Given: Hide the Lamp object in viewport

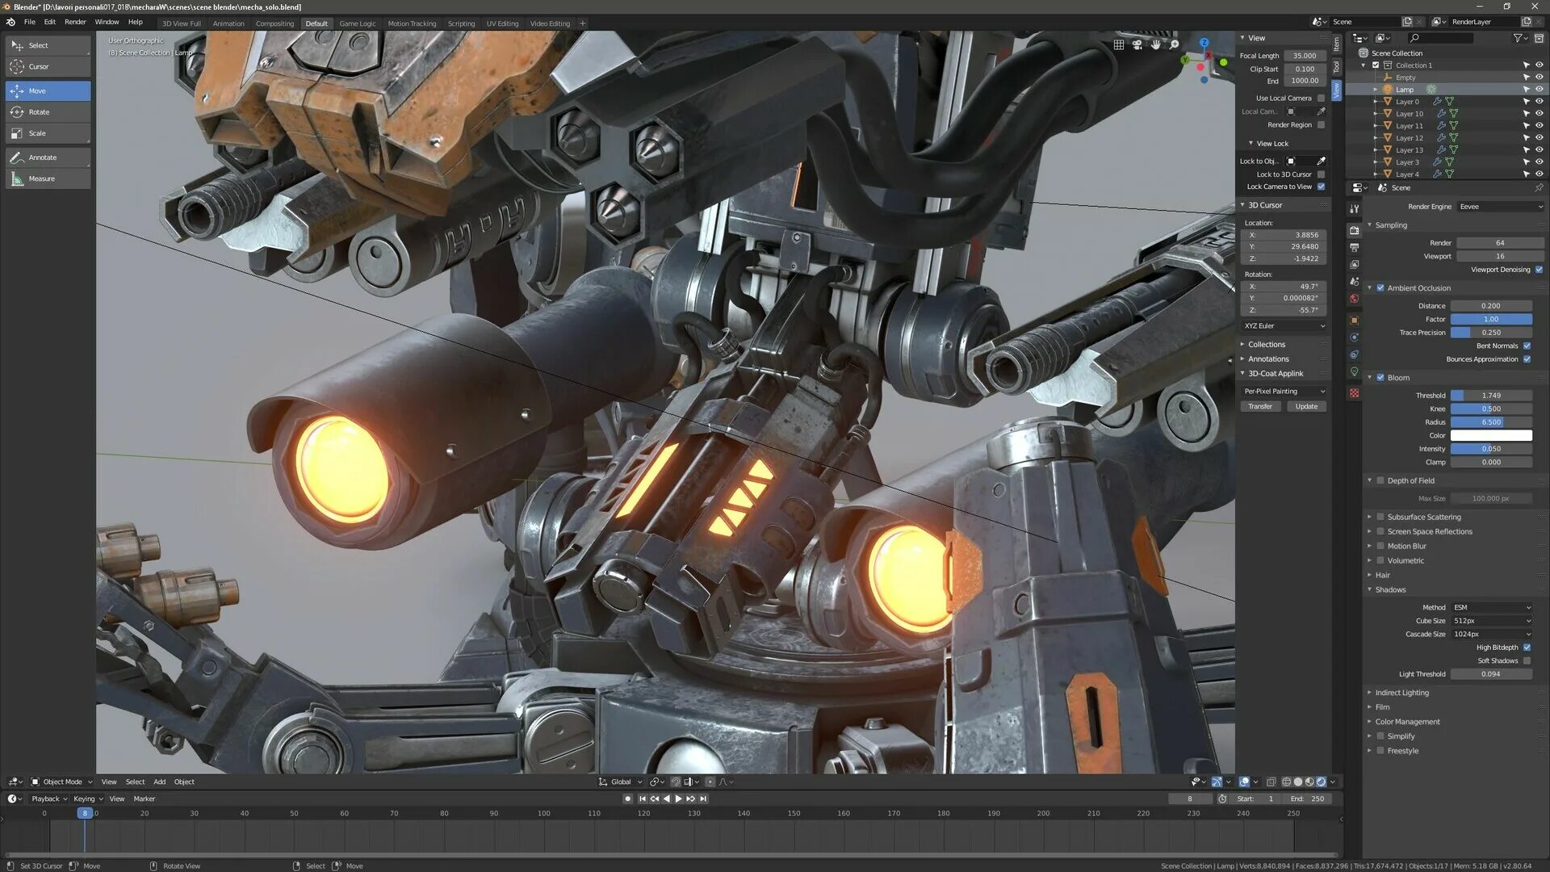Looking at the screenshot, I should [1539, 90].
